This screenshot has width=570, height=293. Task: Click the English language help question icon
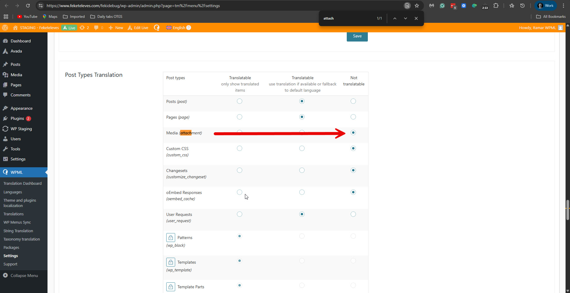point(189,28)
